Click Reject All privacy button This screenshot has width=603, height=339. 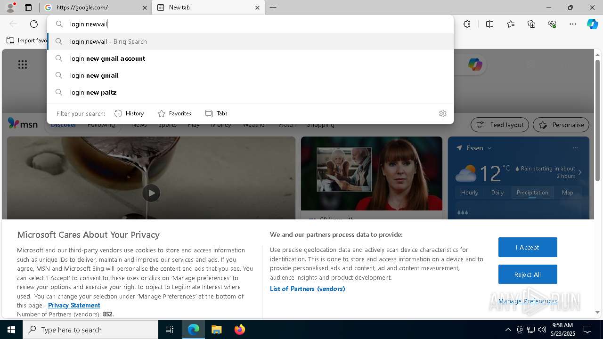coord(528,274)
